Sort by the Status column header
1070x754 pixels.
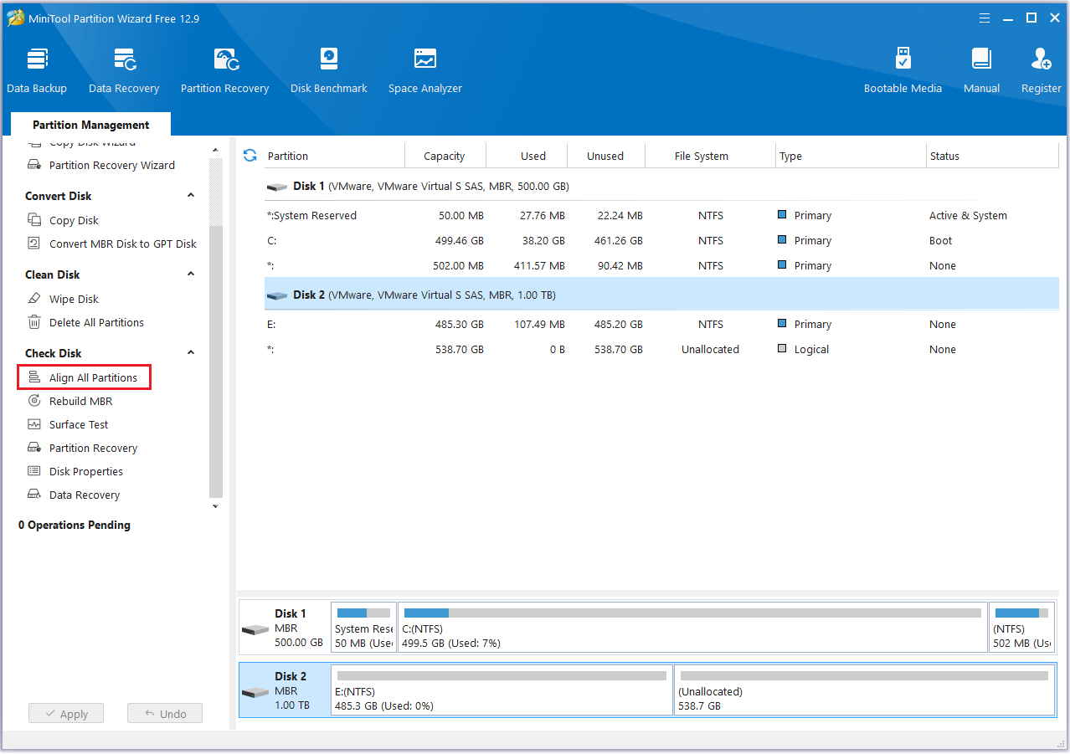pos(993,156)
